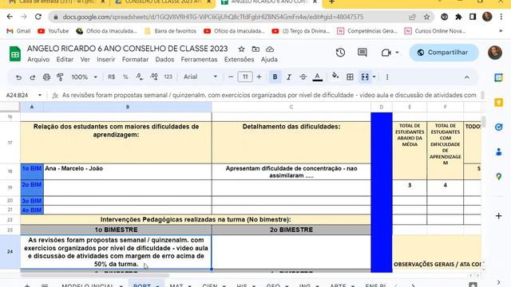Open version history clock icon
Image resolution: width=511 pixels, height=287 pixels.
[x=341, y=53]
